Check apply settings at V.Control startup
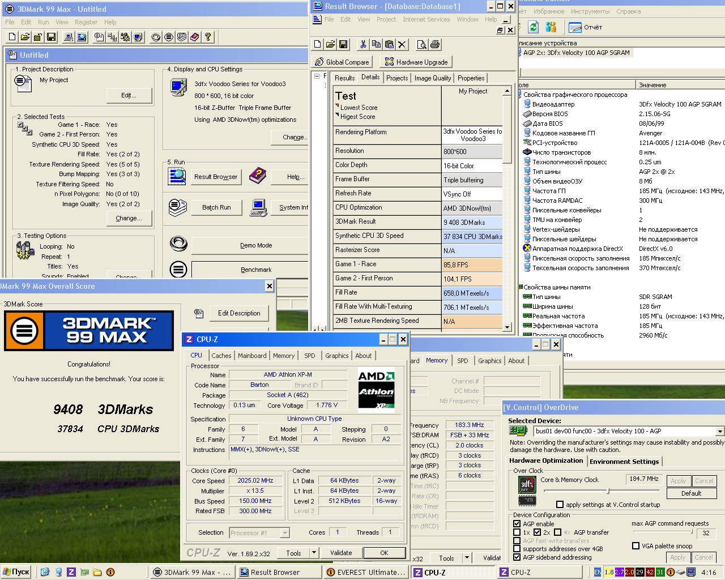The width and height of the screenshot is (725, 580). (560, 505)
